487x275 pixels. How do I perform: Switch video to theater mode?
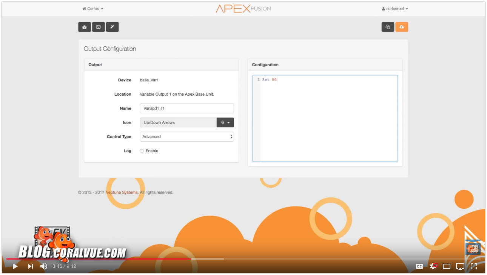tap(447, 266)
